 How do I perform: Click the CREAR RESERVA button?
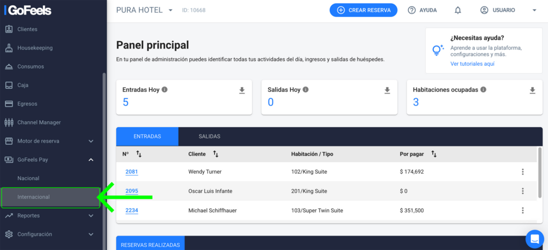363,10
